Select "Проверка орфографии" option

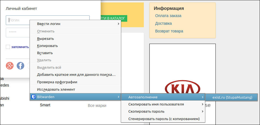tap(57, 82)
